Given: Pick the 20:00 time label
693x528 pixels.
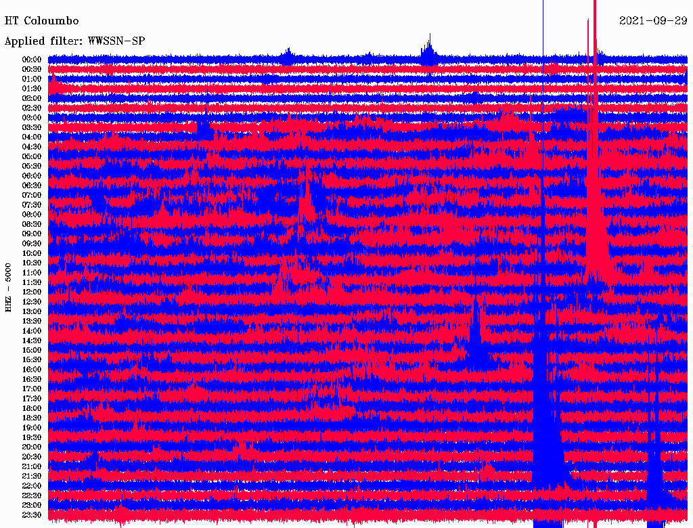Looking at the screenshot, I should (32, 447).
